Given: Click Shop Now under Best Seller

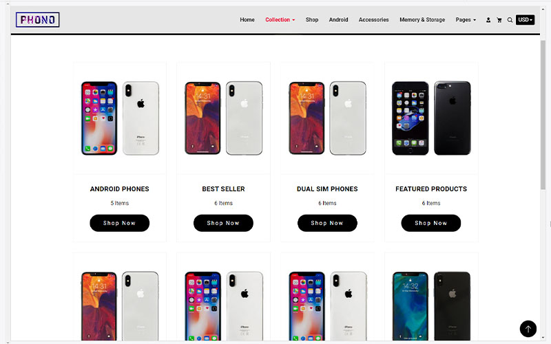Looking at the screenshot, I should (223, 223).
